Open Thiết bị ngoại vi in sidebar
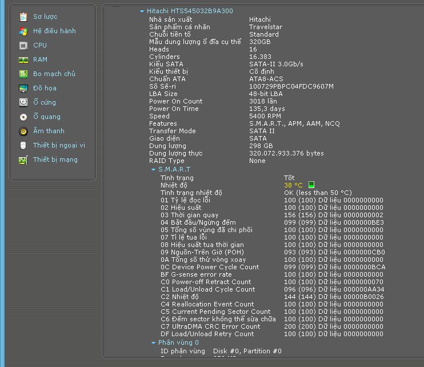424x367 pixels. pos(58,145)
